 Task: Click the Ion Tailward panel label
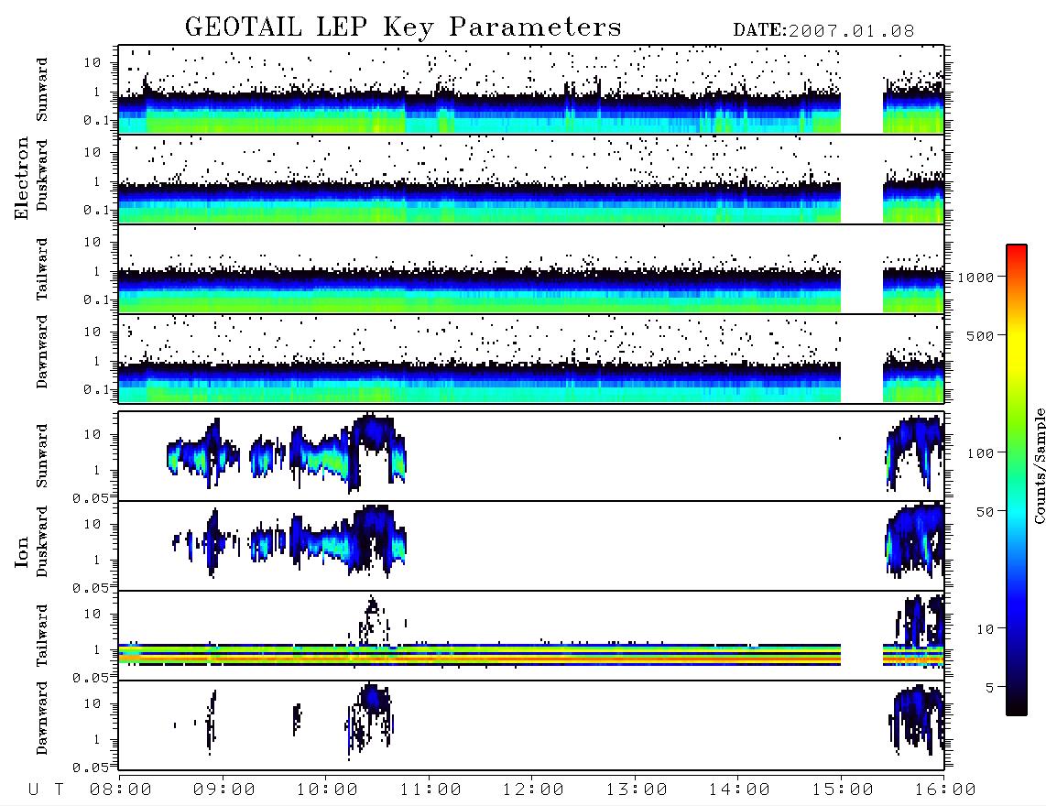42,636
